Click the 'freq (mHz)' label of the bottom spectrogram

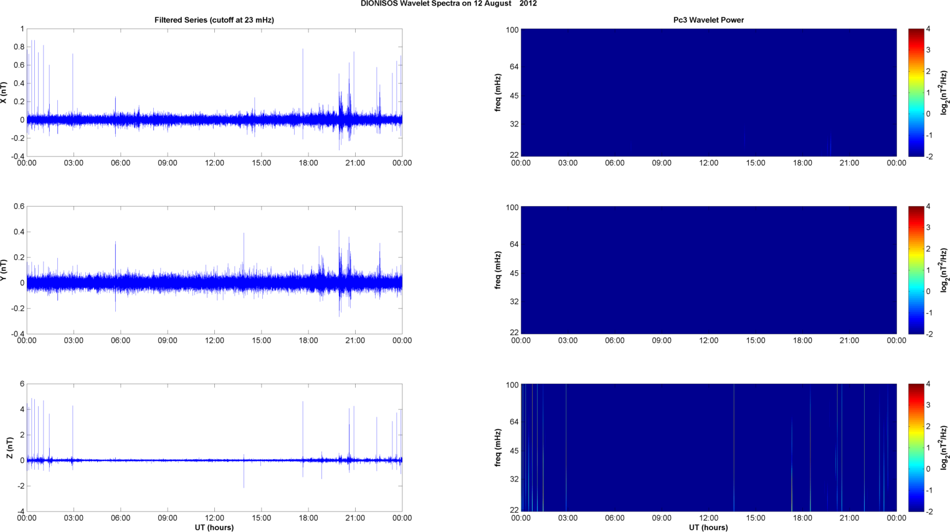pyautogui.click(x=498, y=448)
